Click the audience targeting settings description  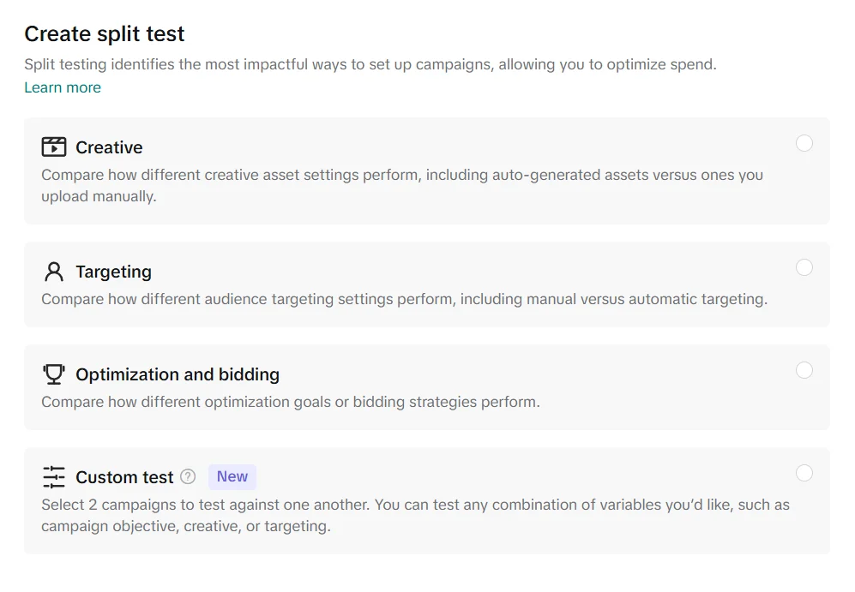point(404,299)
